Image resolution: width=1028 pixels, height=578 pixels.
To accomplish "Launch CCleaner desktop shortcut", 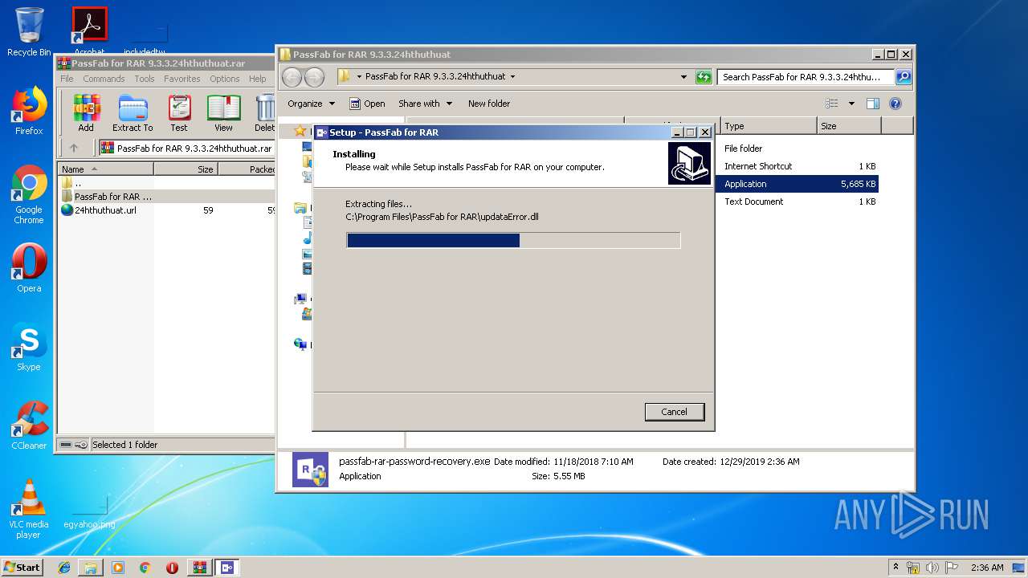I will click(29, 425).
